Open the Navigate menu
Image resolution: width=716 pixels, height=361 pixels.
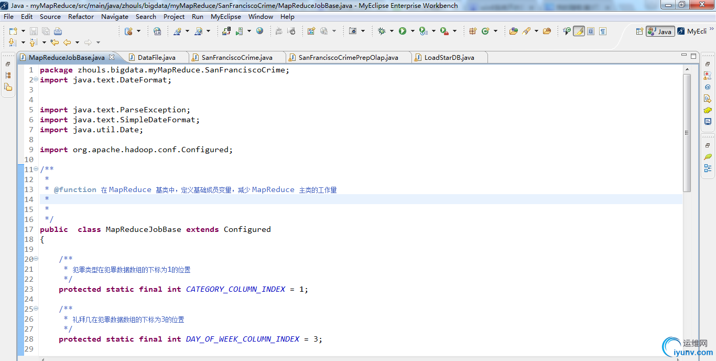[115, 16]
